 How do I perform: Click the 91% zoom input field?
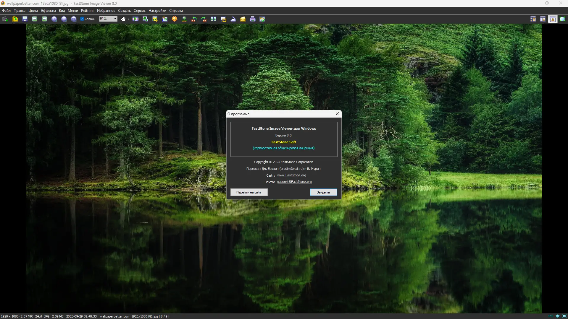(x=106, y=19)
